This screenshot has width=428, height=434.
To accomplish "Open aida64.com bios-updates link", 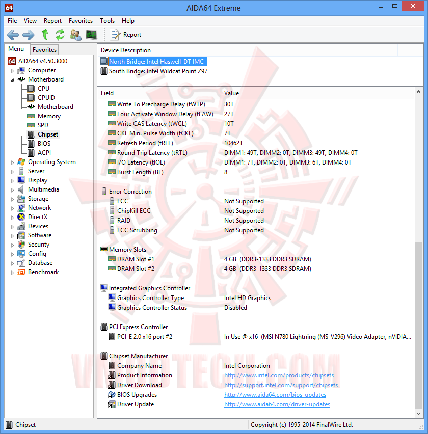I will (x=275, y=395).
